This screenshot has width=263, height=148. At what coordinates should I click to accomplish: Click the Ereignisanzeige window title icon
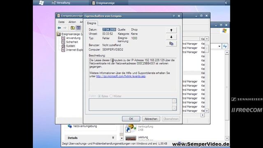pyautogui.click(x=58, y=16)
